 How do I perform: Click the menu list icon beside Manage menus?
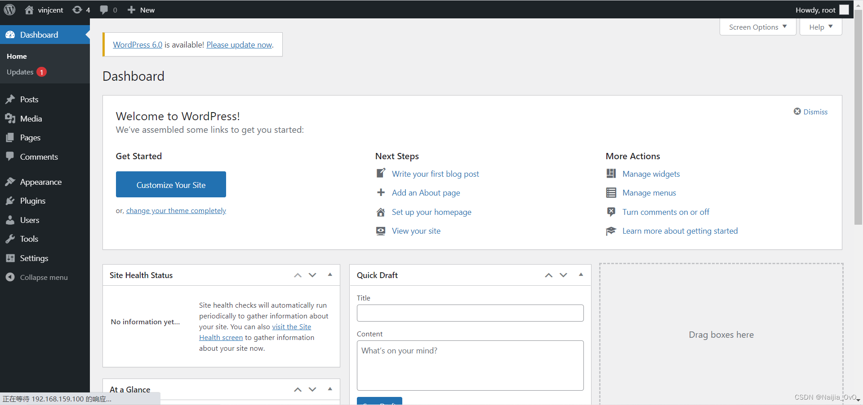[x=611, y=192]
